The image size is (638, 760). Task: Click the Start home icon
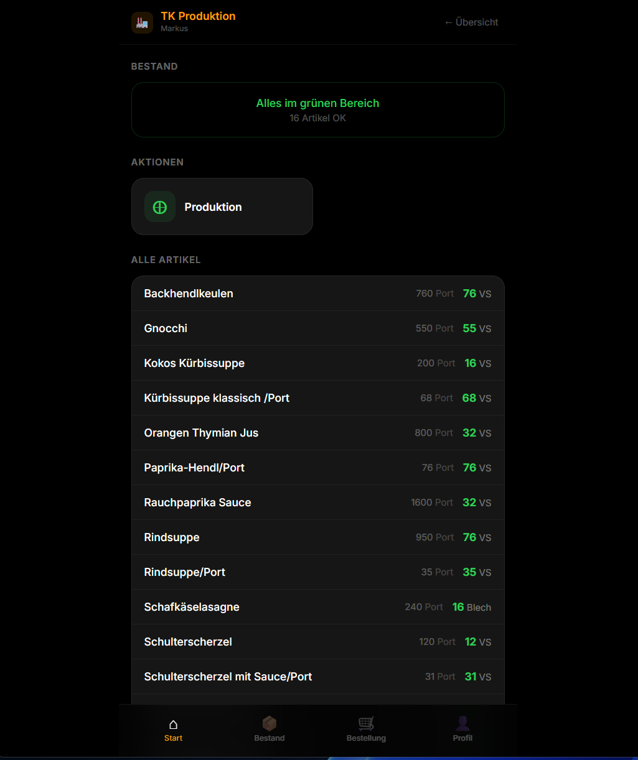(173, 724)
